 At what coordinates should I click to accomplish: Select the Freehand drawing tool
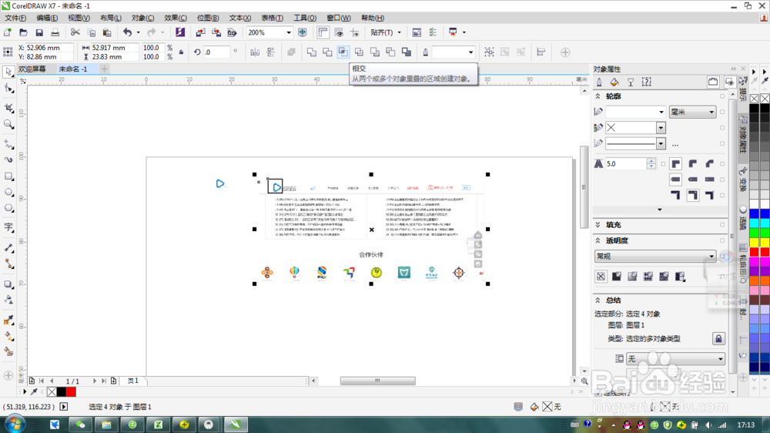pos(8,143)
